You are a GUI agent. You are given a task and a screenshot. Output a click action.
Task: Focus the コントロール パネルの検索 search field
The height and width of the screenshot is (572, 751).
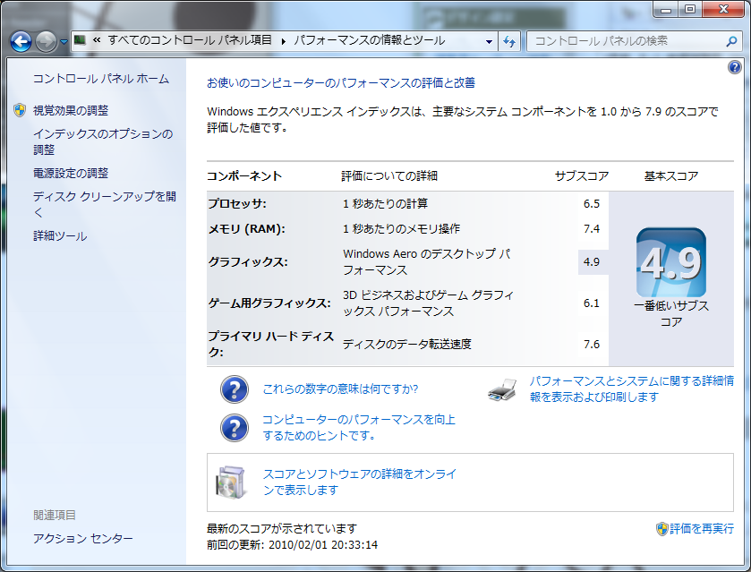[x=627, y=41]
